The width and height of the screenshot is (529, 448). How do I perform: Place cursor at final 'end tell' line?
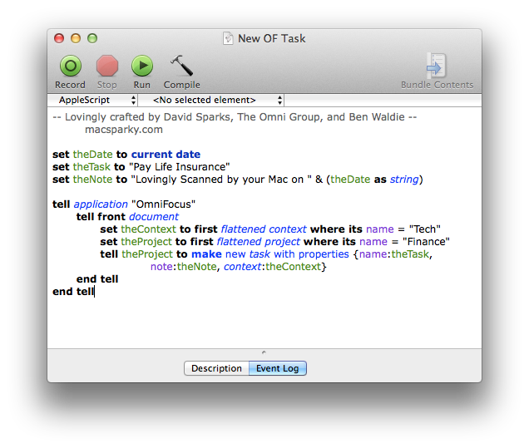point(73,292)
